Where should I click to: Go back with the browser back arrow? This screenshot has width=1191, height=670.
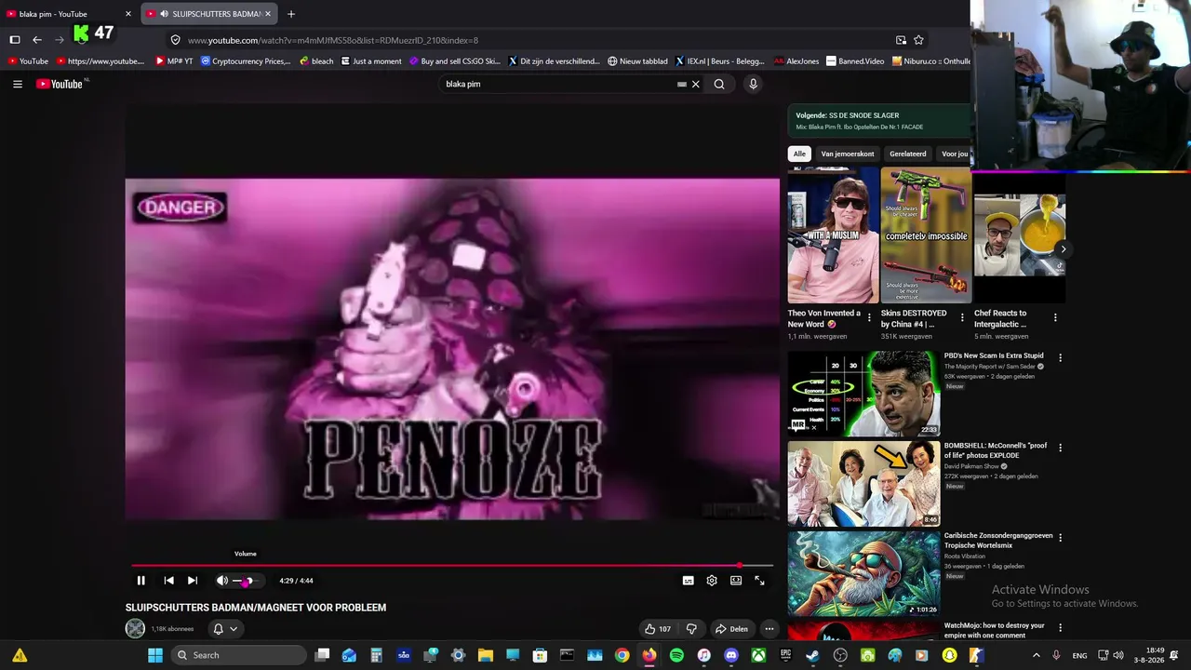point(37,40)
